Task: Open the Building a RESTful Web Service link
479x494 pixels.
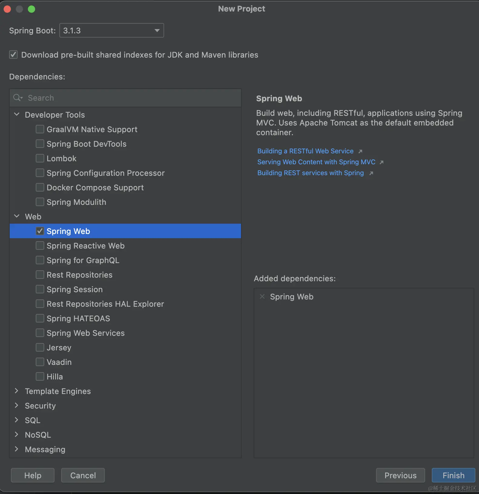Action: 305,151
